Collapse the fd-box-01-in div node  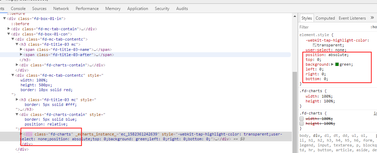4,19
